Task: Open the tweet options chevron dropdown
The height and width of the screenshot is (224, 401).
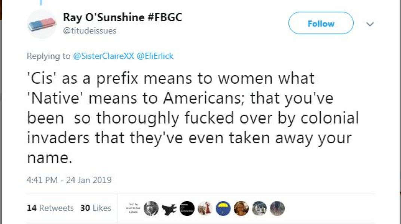Action: [x=370, y=24]
